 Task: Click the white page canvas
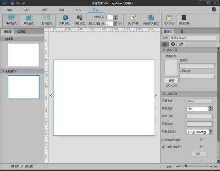(104, 97)
